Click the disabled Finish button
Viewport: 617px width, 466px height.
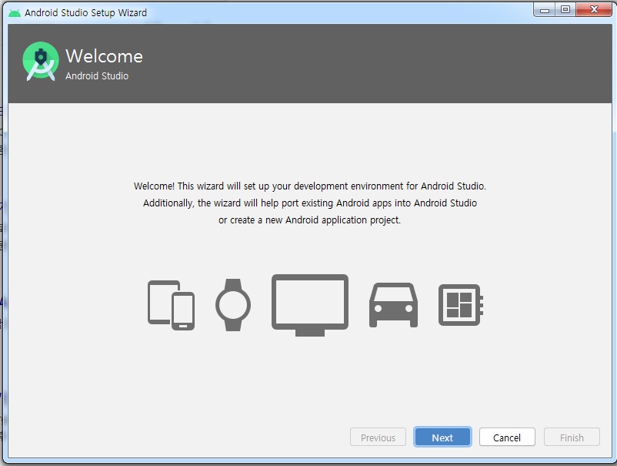[572, 438]
